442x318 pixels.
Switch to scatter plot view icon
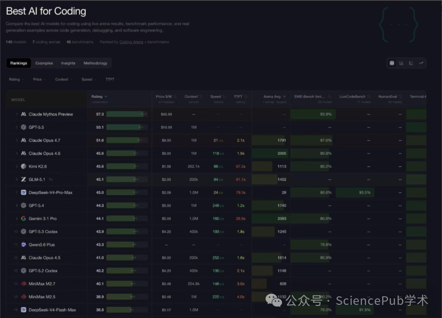(x=411, y=63)
